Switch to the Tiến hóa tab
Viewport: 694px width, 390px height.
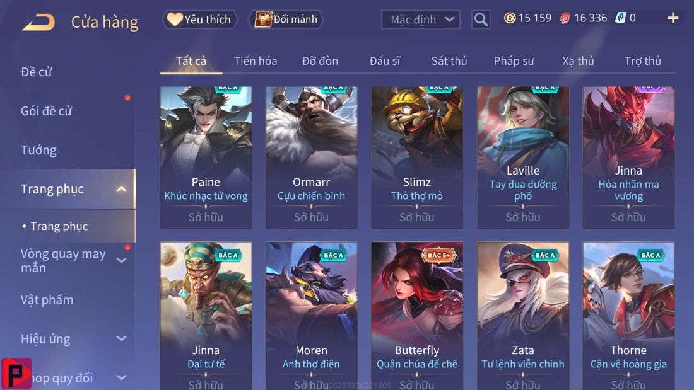pyautogui.click(x=256, y=61)
